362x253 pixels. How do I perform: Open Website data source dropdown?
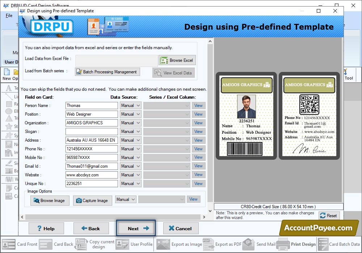point(130,175)
